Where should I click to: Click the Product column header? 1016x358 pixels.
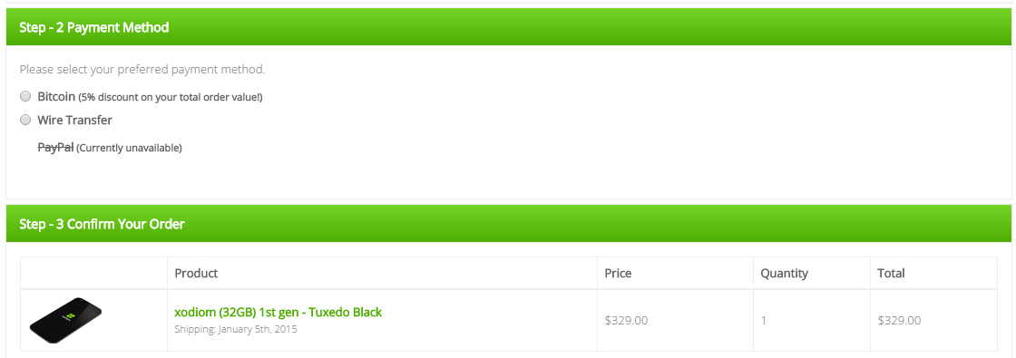point(196,273)
